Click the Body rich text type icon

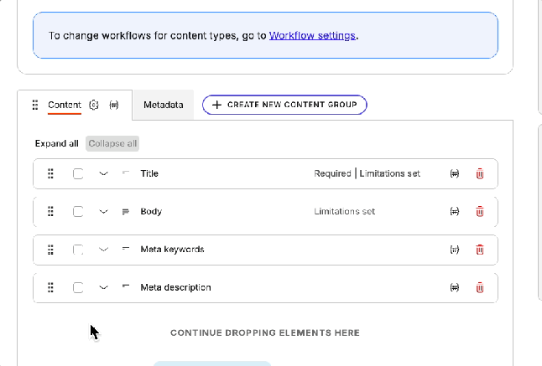pyautogui.click(x=126, y=211)
